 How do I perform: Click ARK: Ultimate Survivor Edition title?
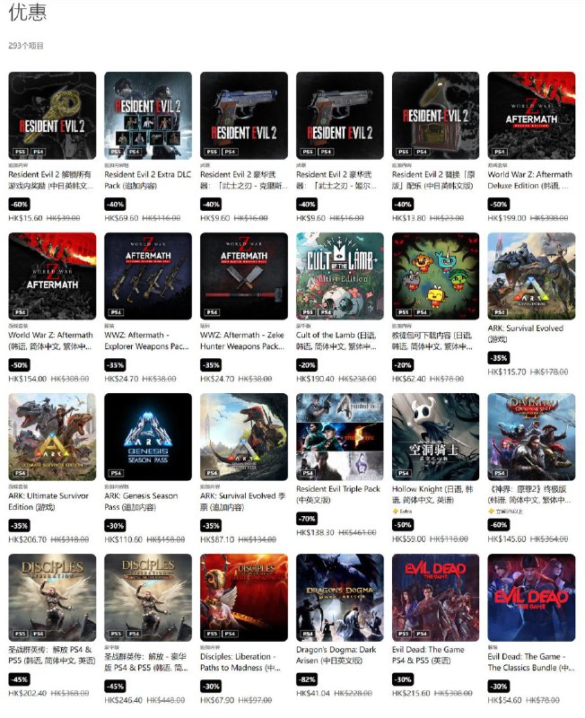(48, 502)
